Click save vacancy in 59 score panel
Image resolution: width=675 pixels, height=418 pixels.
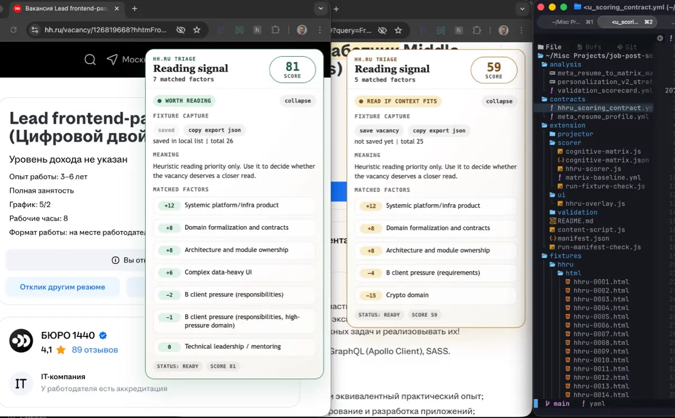pyautogui.click(x=379, y=131)
